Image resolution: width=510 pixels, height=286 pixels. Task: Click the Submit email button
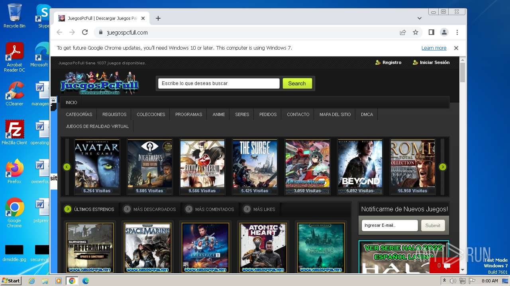coord(433,225)
